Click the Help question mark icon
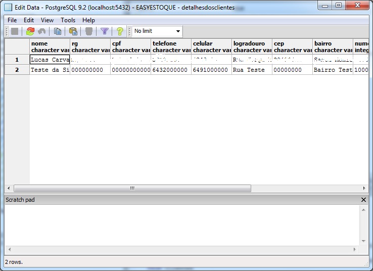 120,31
